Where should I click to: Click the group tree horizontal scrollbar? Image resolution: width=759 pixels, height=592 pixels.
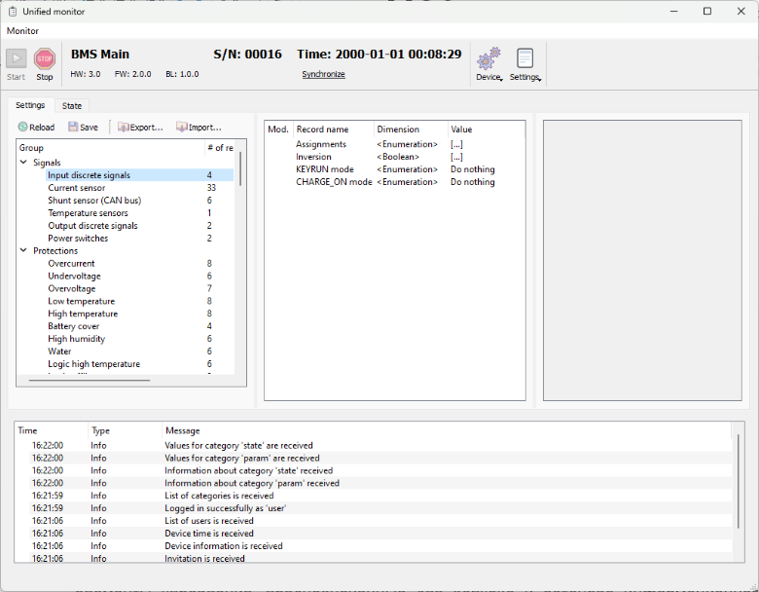tap(90, 381)
